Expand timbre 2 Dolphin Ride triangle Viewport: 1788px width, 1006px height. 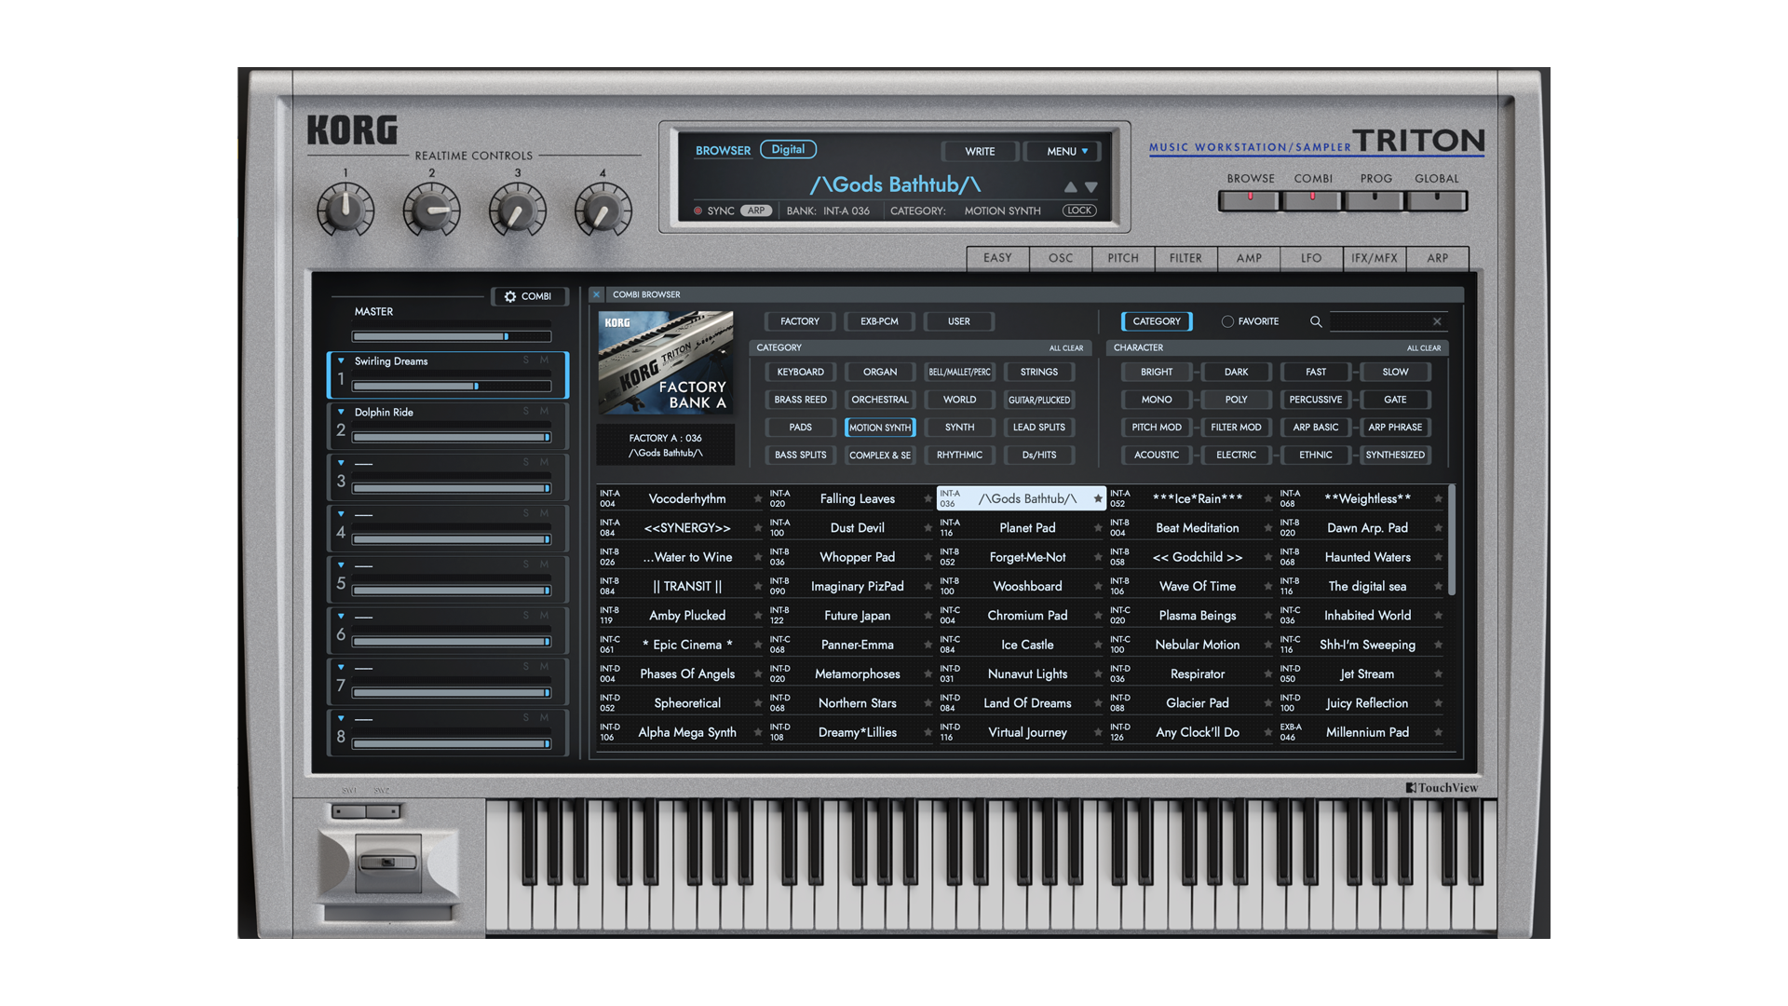tap(341, 412)
